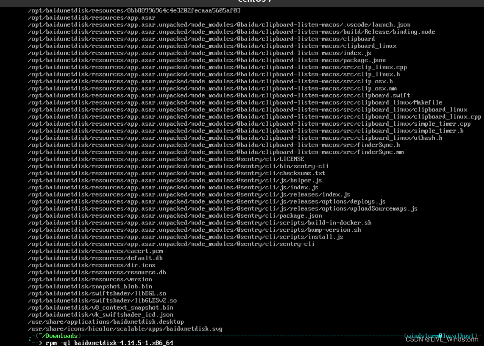
Task: Click the baidunetdisk.svg icon path line
Action: click(x=125, y=329)
